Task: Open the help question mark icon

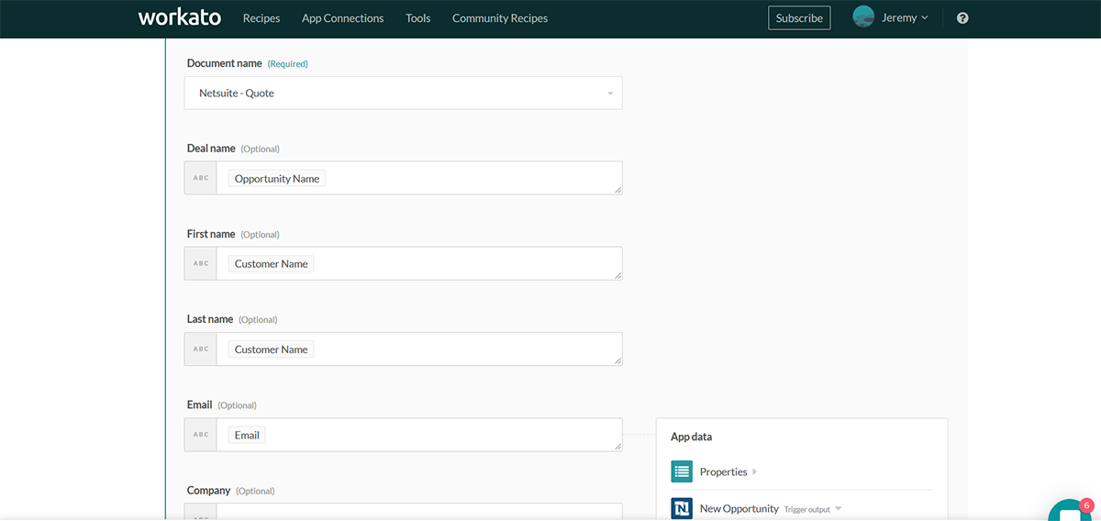Action: [962, 18]
